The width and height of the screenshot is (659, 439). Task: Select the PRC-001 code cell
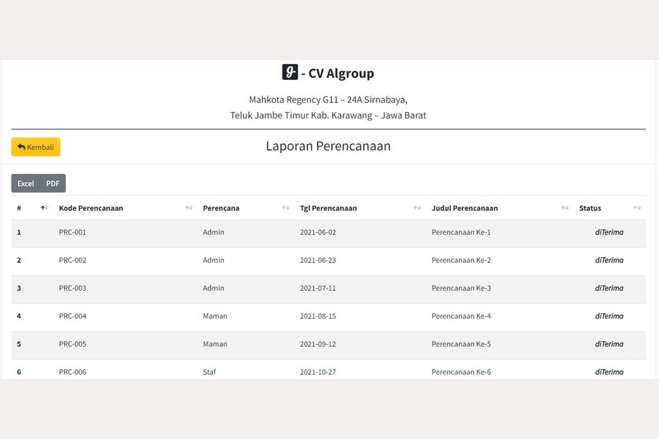click(72, 232)
